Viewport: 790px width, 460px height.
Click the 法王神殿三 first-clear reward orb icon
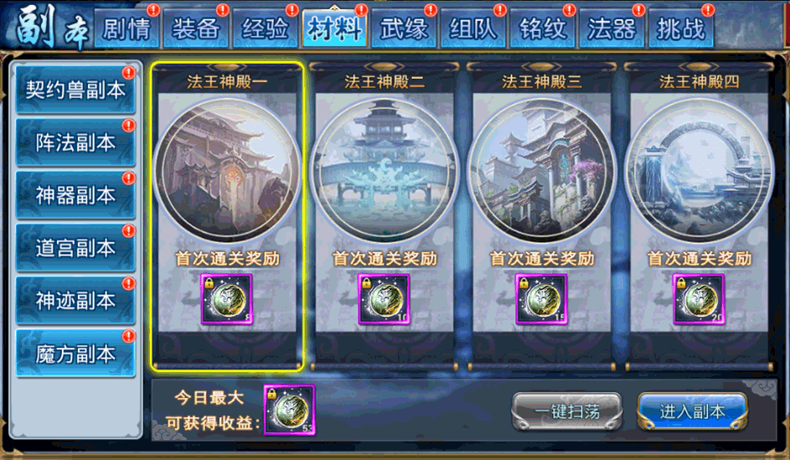point(541,299)
